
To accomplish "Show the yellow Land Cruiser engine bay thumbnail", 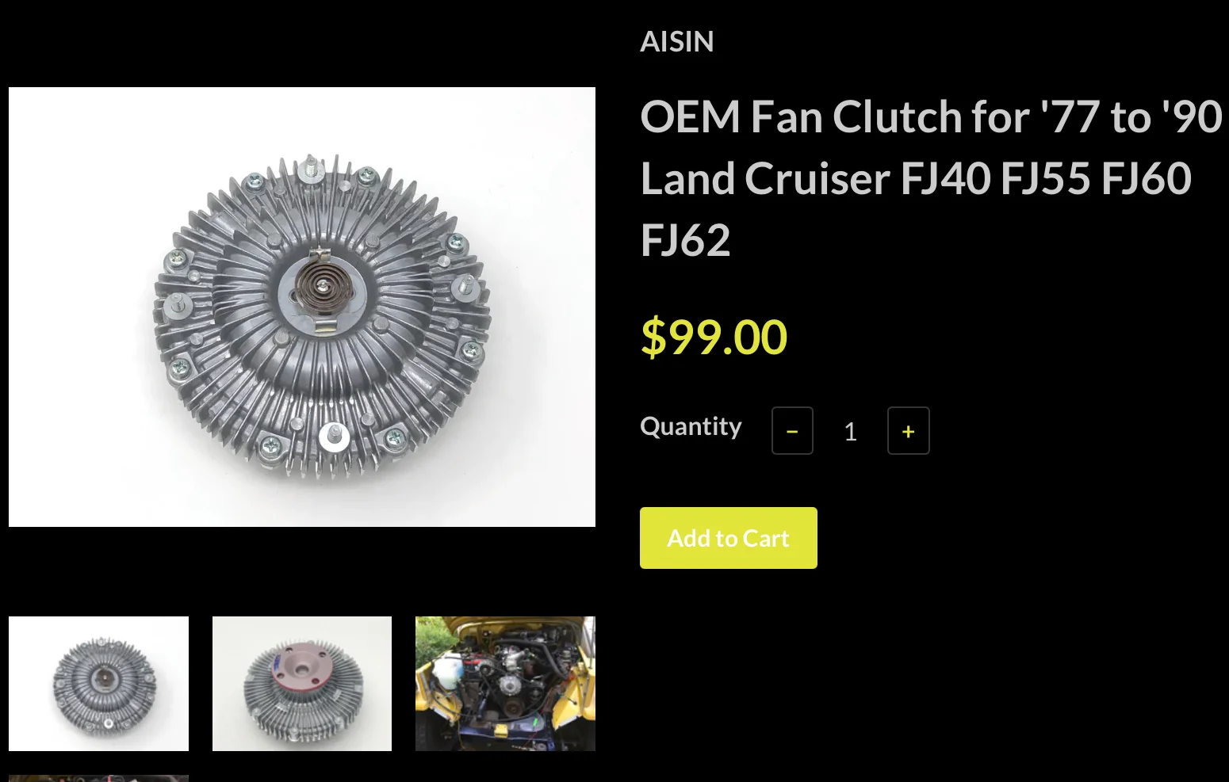I will pyautogui.click(x=505, y=684).
